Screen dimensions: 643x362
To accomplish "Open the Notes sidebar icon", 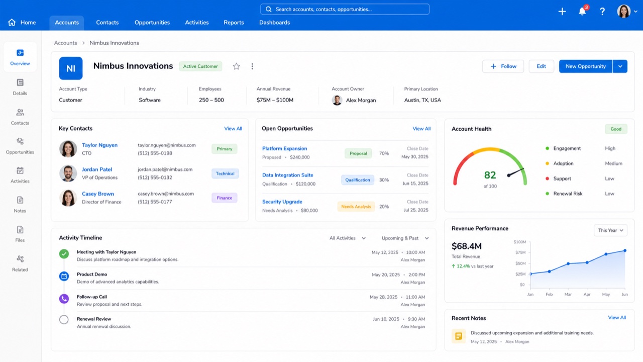I will pyautogui.click(x=20, y=200).
